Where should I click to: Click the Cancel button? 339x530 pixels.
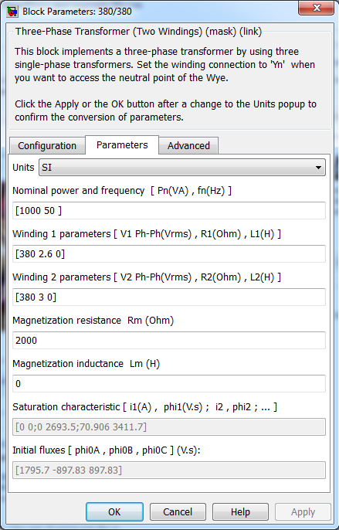(178, 511)
